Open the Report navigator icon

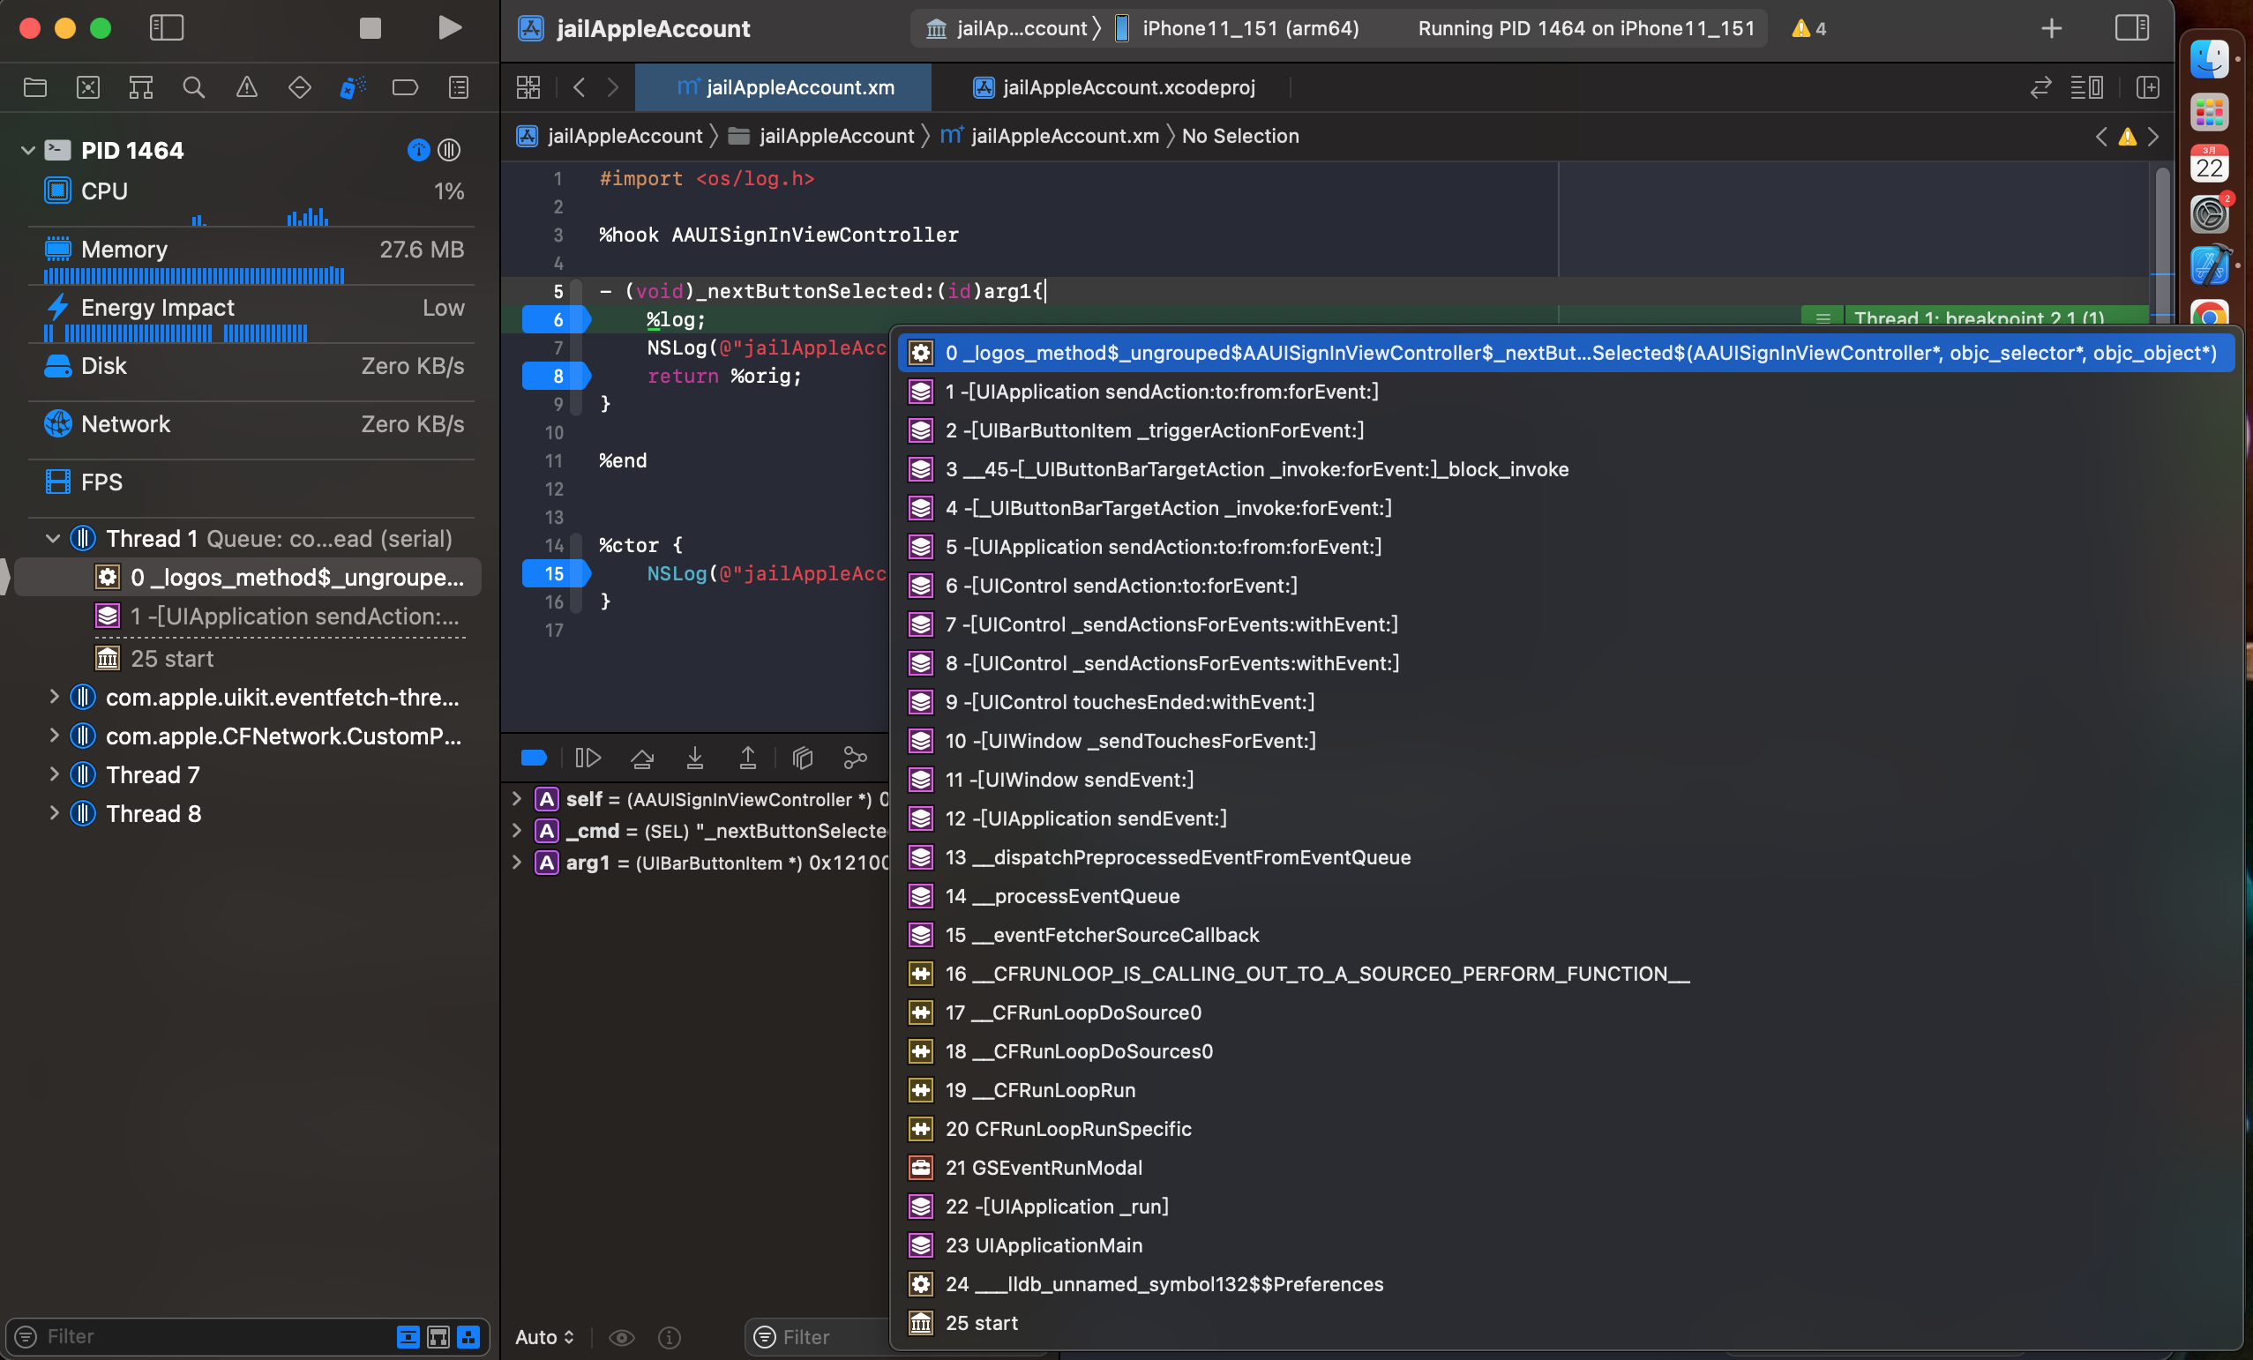459,87
